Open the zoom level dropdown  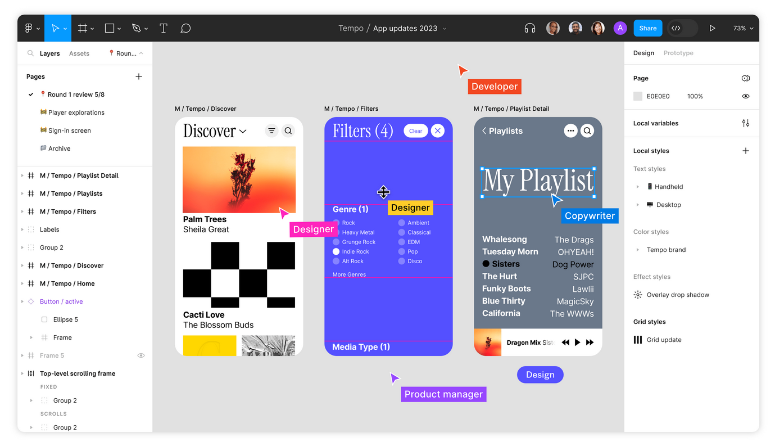[742, 28]
